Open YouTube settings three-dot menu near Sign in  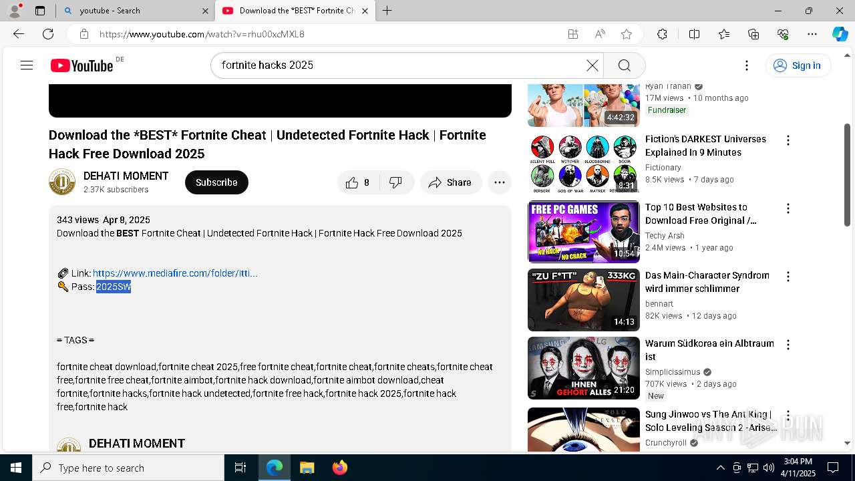[x=747, y=65]
